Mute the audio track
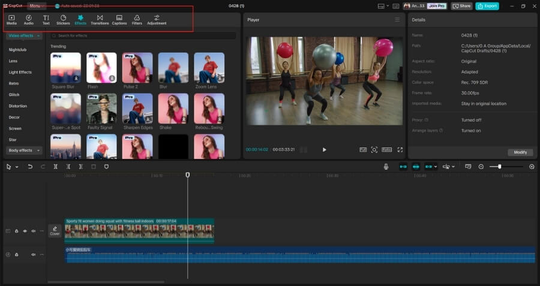The height and width of the screenshot is (286, 540). coord(34,255)
